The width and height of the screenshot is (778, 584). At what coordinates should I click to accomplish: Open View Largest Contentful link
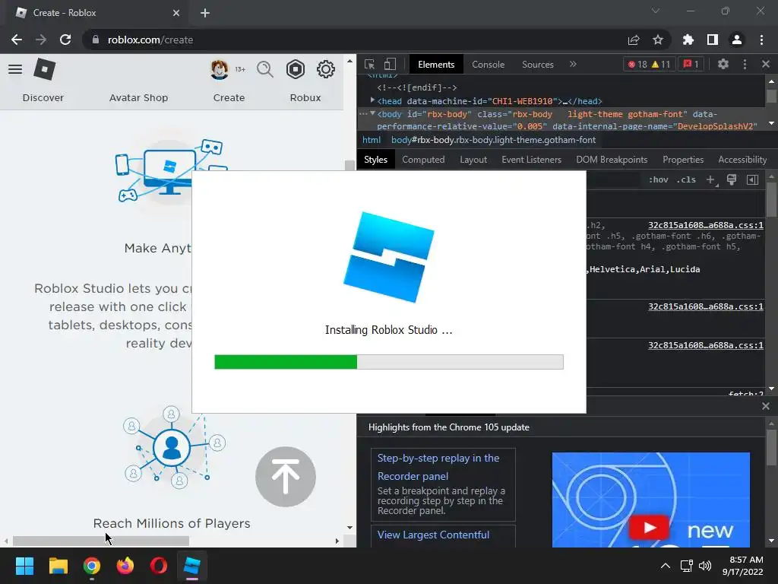click(x=433, y=535)
